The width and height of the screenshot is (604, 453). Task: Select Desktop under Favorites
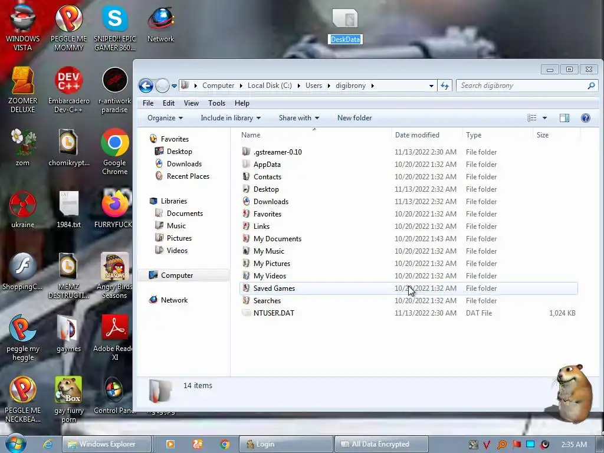tap(179, 152)
